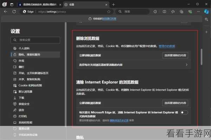Open the Settings and more ellipsis
211x140 pixels.
click(x=198, y=12)
